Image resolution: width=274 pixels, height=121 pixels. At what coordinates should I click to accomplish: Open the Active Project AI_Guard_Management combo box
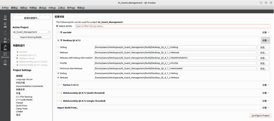pos(31,32)
